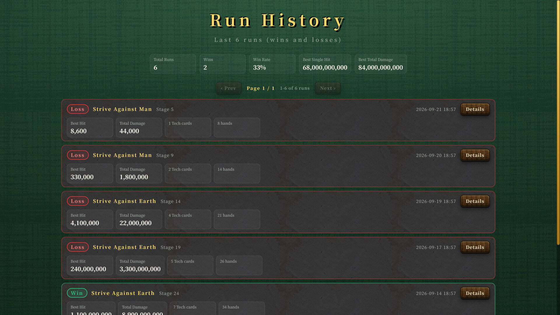560x315 pixels.
Task: Click the '4 Tech cards' tile
Action: tap(188, 219)
